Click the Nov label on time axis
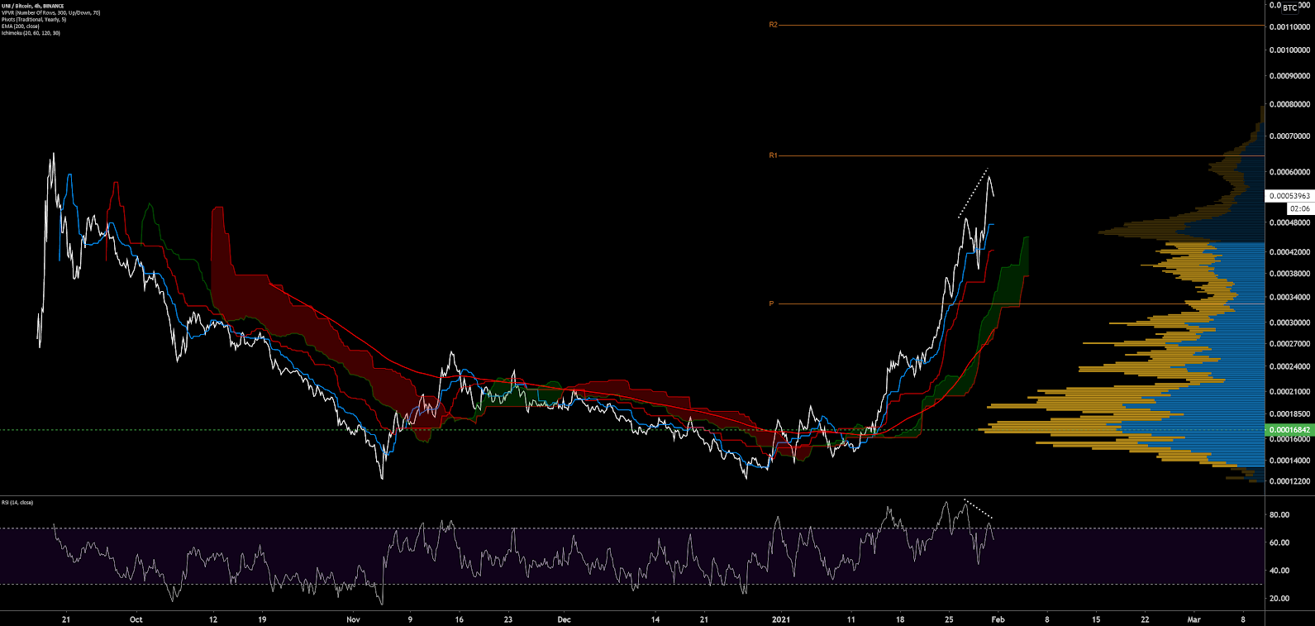The image size is (1315, 626). coord(353,619)
